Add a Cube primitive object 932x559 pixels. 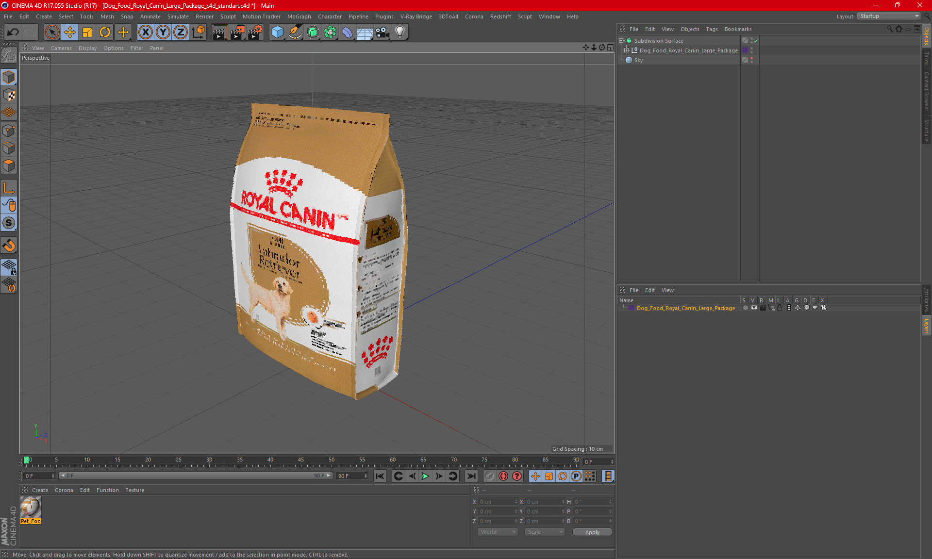[277, 33]
